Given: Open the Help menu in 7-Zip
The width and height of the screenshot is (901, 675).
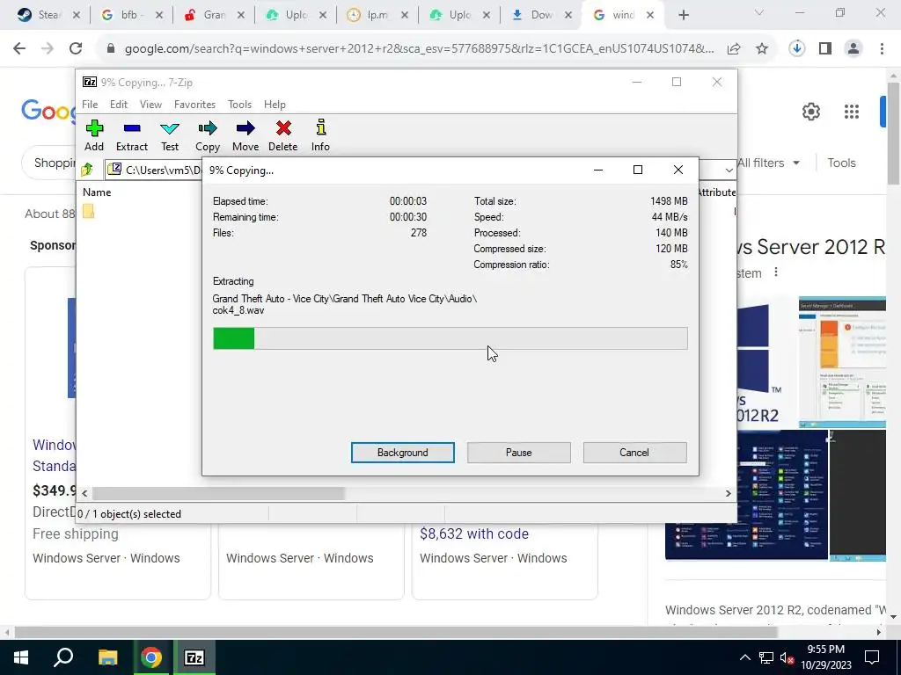Looking at the screenshot, I should click(275, 105).
